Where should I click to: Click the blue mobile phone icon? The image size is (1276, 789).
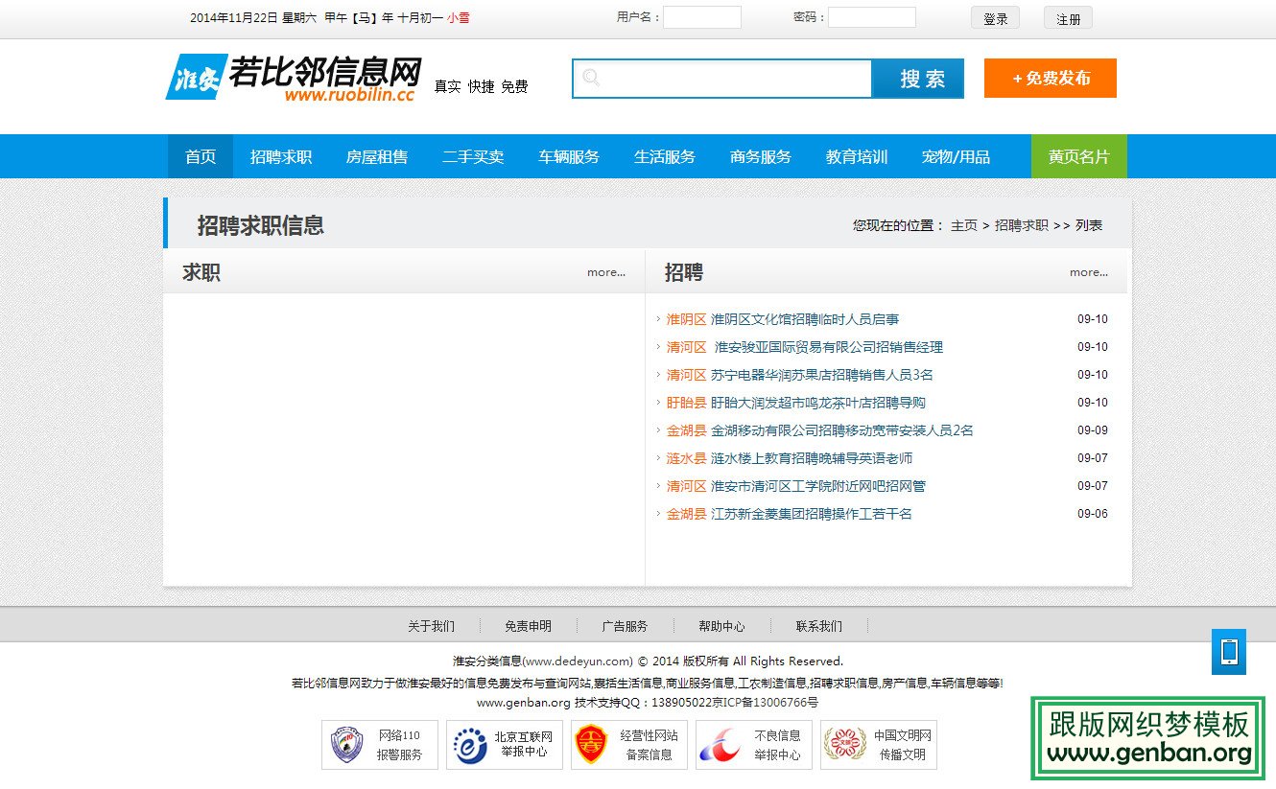(1228, 653)
